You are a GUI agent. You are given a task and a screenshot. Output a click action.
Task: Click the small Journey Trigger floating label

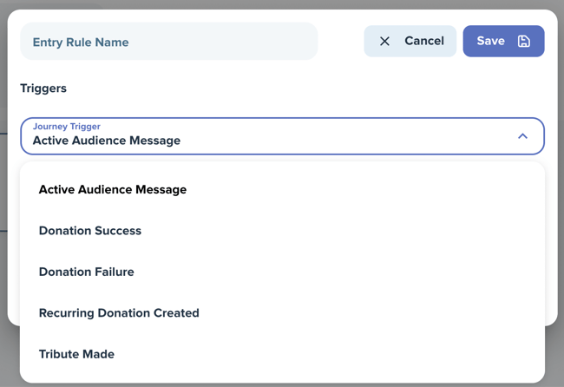(x=67, y=126)
